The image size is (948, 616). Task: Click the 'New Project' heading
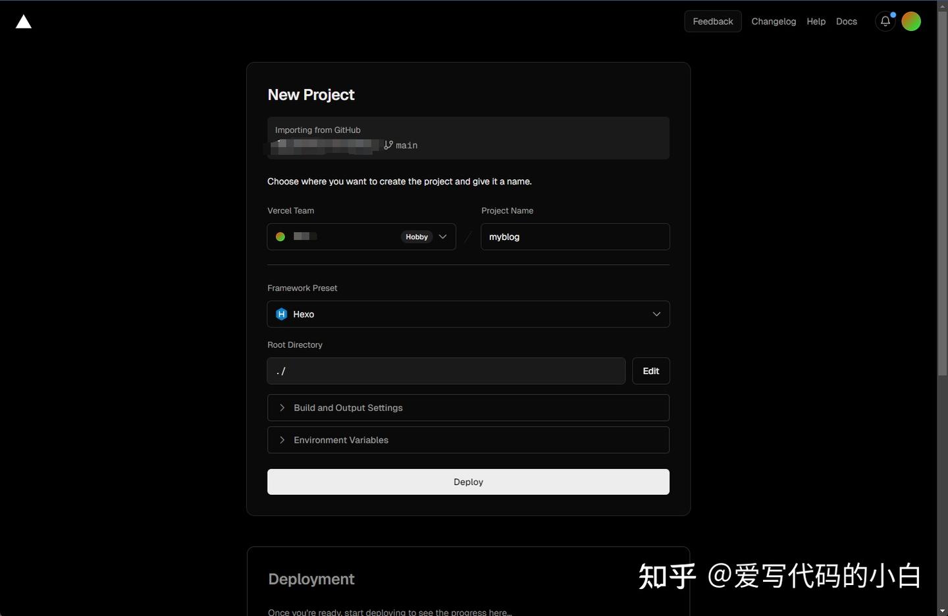(x=311, y=95)
